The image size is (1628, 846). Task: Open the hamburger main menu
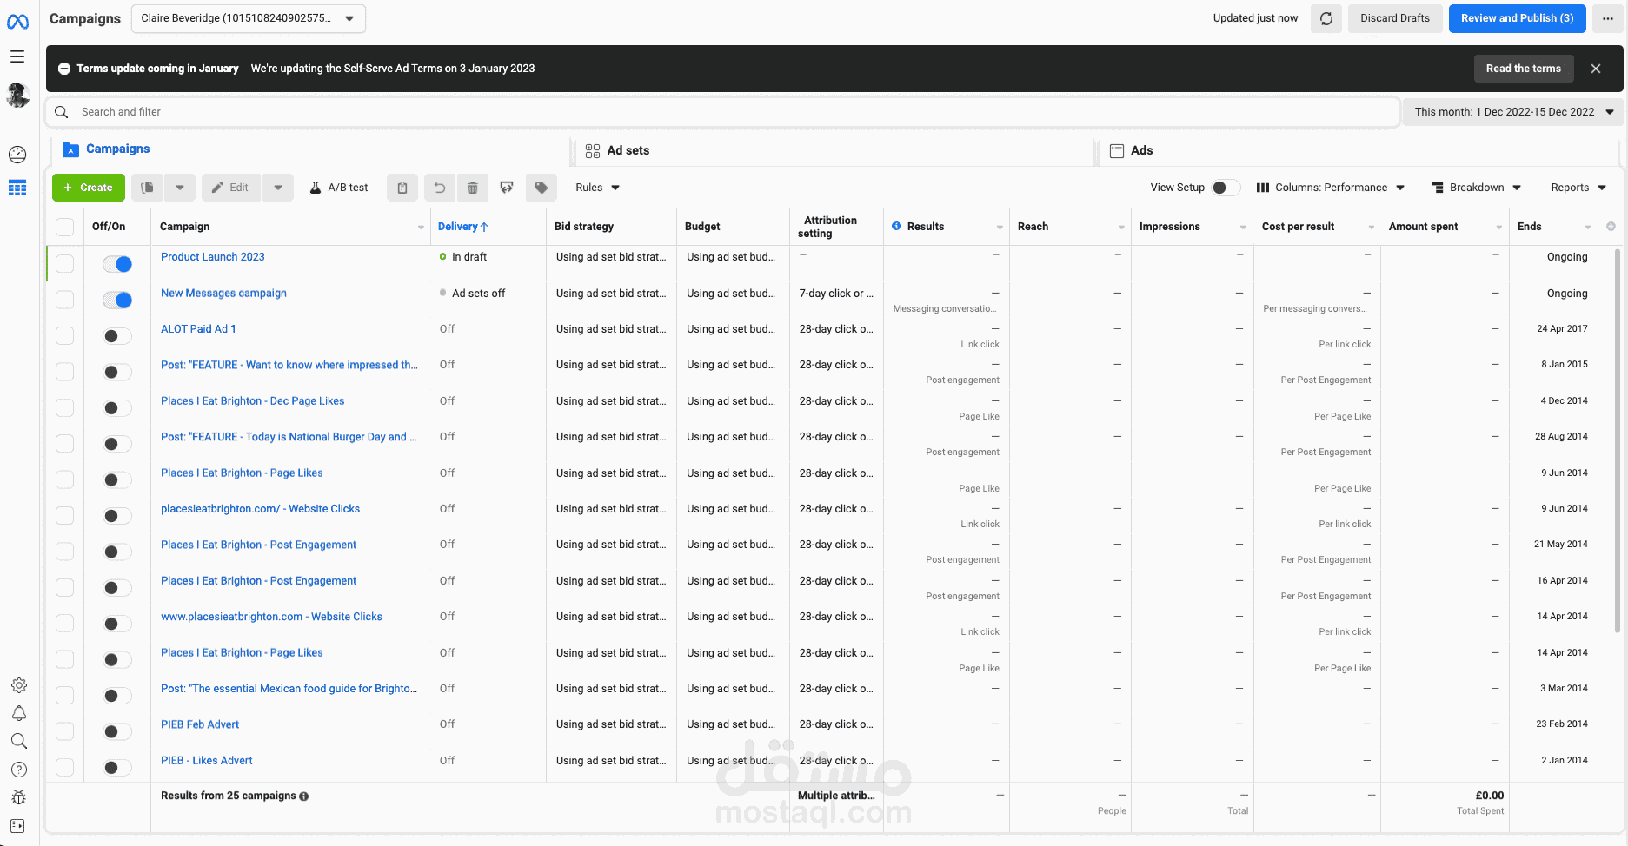(x=17, y=56)
